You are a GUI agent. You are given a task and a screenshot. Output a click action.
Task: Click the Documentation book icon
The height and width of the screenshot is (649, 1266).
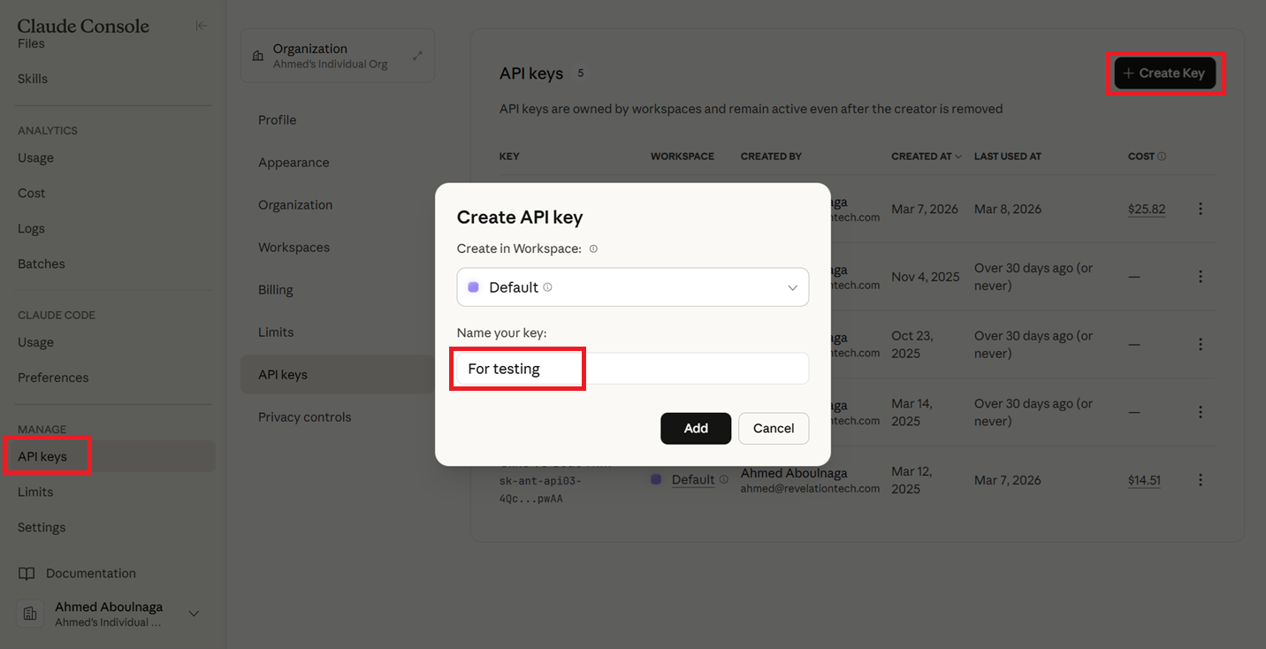pos(27,574)
